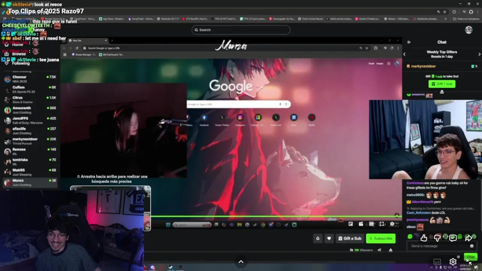Follow the channel with heart button
The height and width of the screenshot is (271, 482).
[x=329, y=238]
